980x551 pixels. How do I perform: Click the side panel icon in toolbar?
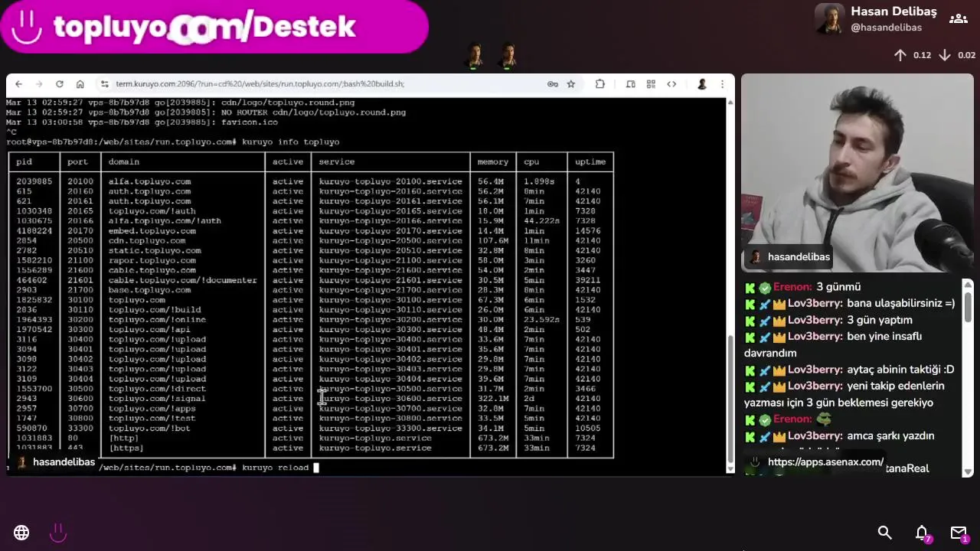630,84
